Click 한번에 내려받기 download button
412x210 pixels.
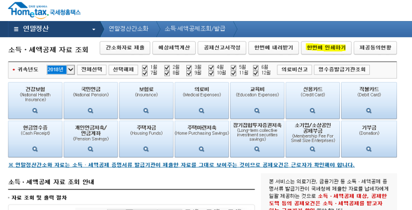point(273,48)
